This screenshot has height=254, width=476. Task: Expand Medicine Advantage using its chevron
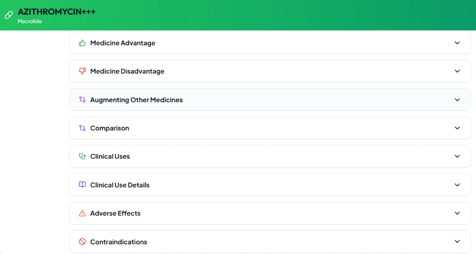click(457, 43)
